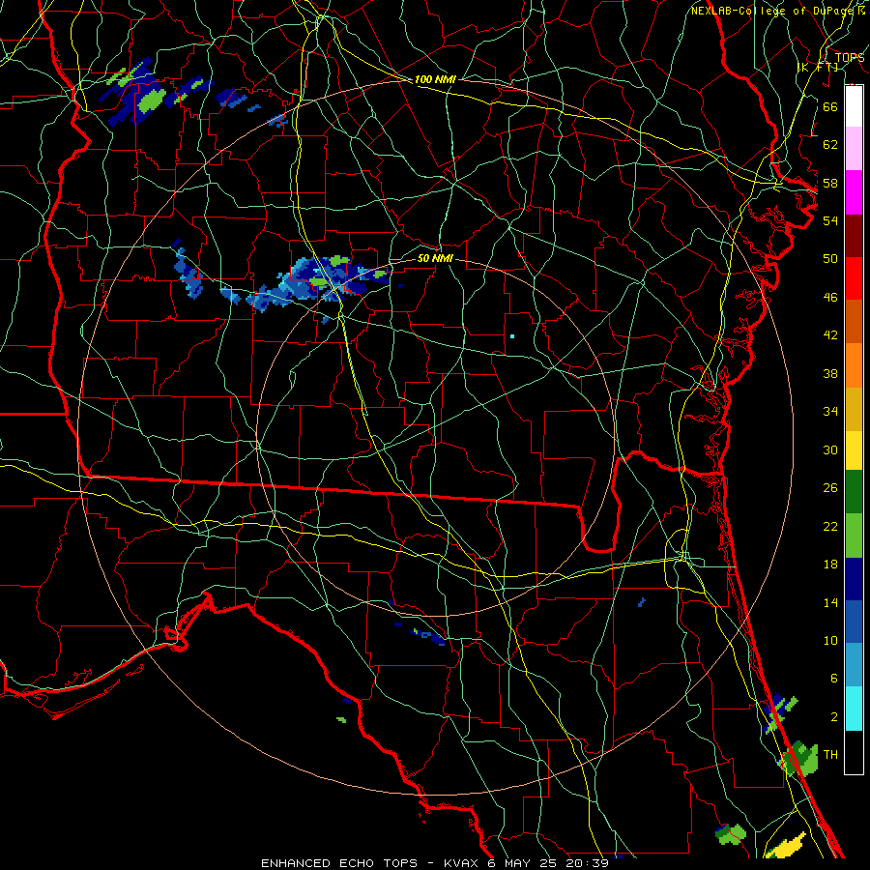Click the magenta legend color swatch
The image size is (870, 870).
click(854, 192)
